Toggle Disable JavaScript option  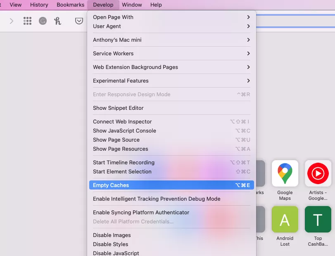click(116, 253)
